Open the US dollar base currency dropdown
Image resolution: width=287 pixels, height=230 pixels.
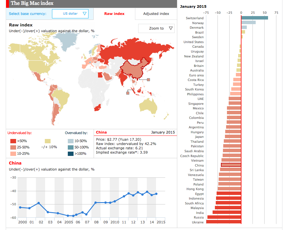point(70,14)
